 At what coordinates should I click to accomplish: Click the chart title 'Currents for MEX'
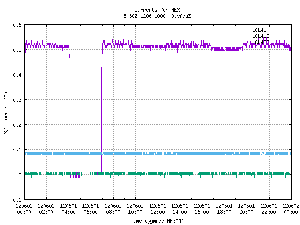click(157, 10)
